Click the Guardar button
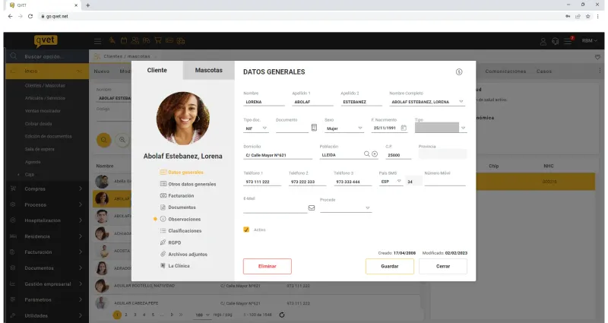 390,267
